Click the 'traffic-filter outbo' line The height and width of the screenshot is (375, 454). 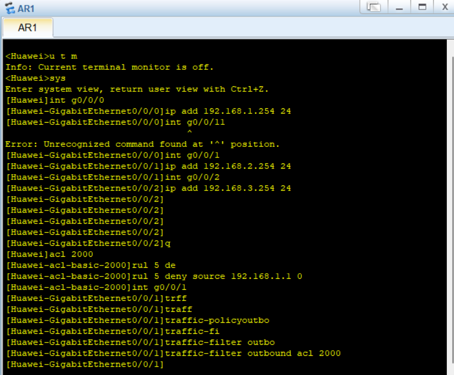pyautogui.click(x=140, y=342)
